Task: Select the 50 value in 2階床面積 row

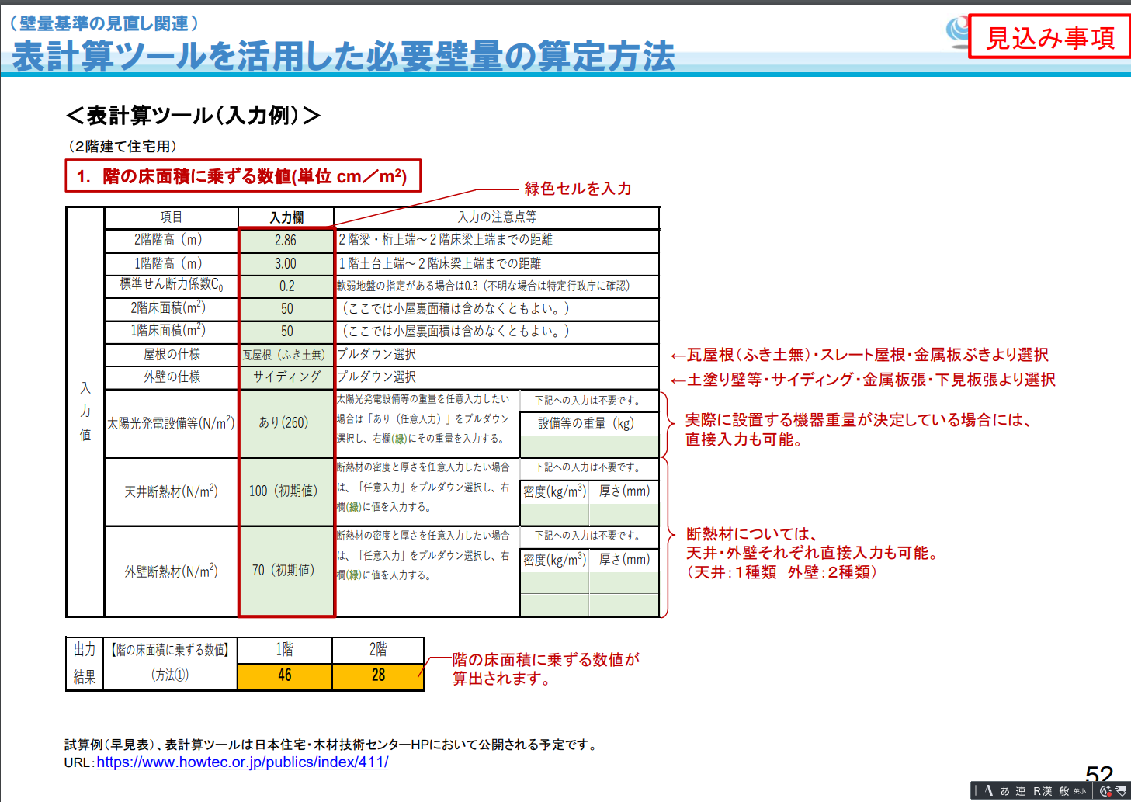Action: click(286, 309)
